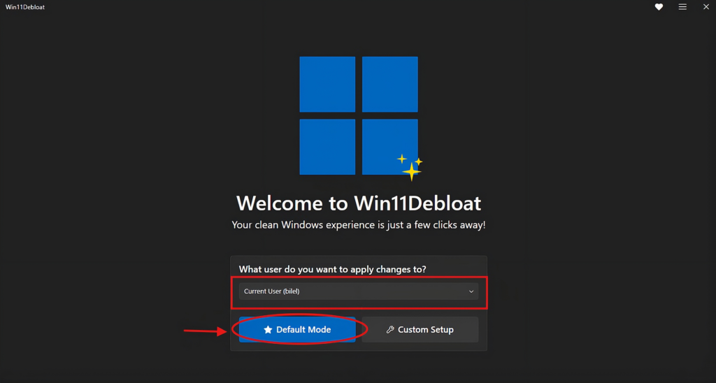Start Default Mode
Image resolution: width=716 pixels, height=383 pixels.
297,330
